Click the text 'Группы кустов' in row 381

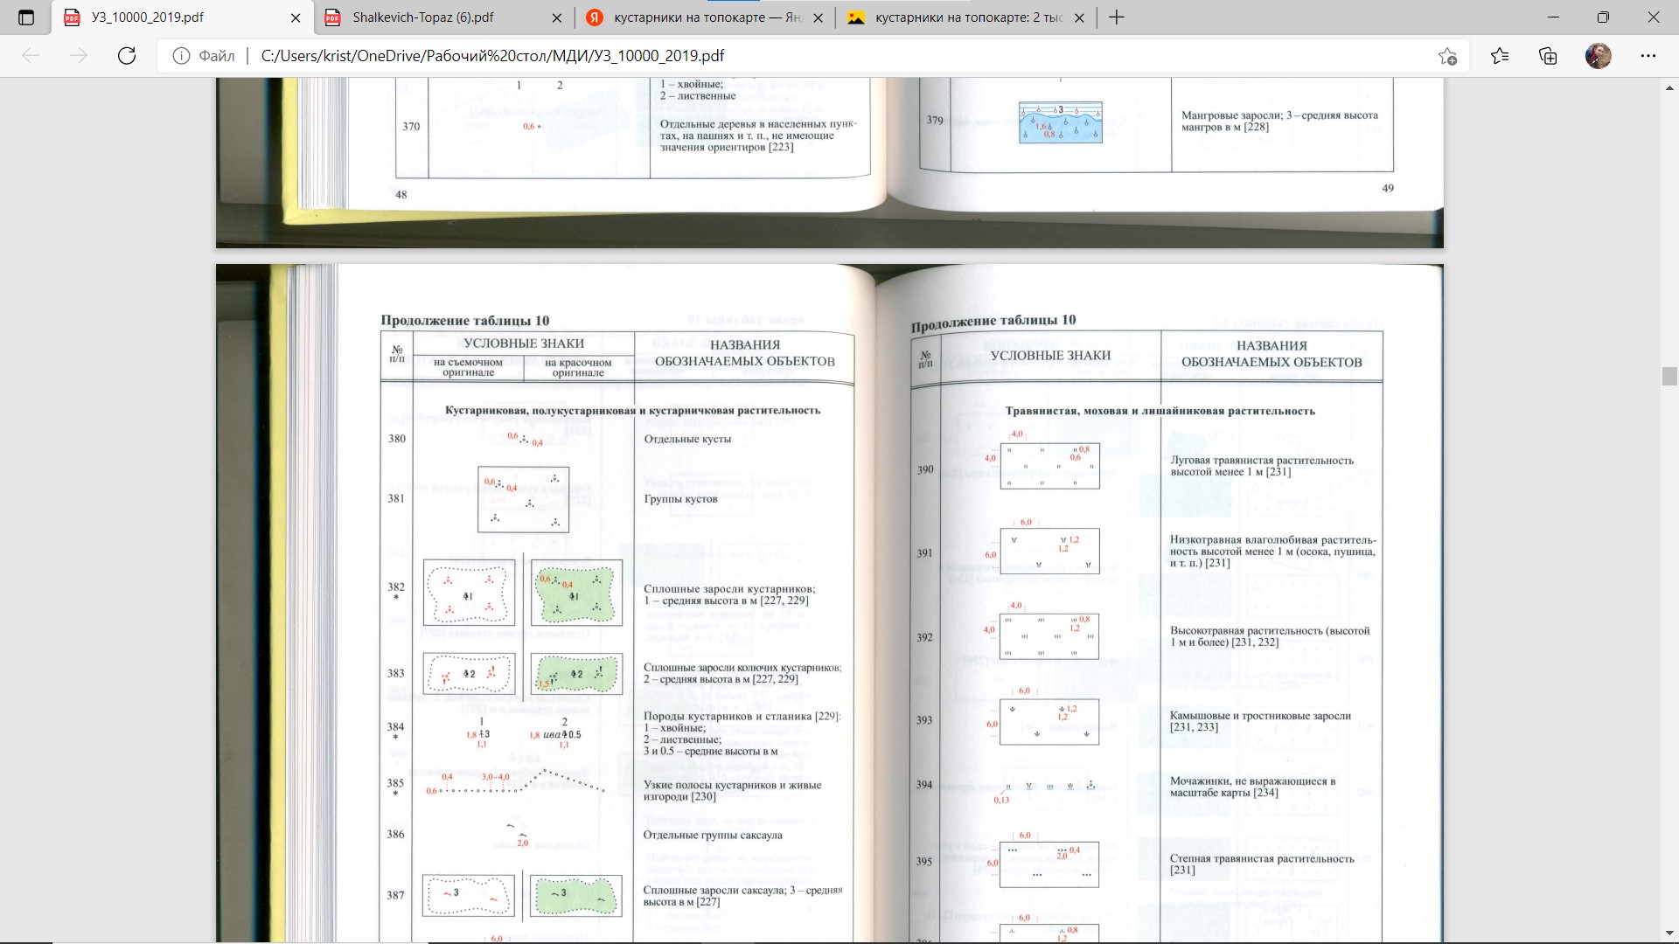point(680,499)
